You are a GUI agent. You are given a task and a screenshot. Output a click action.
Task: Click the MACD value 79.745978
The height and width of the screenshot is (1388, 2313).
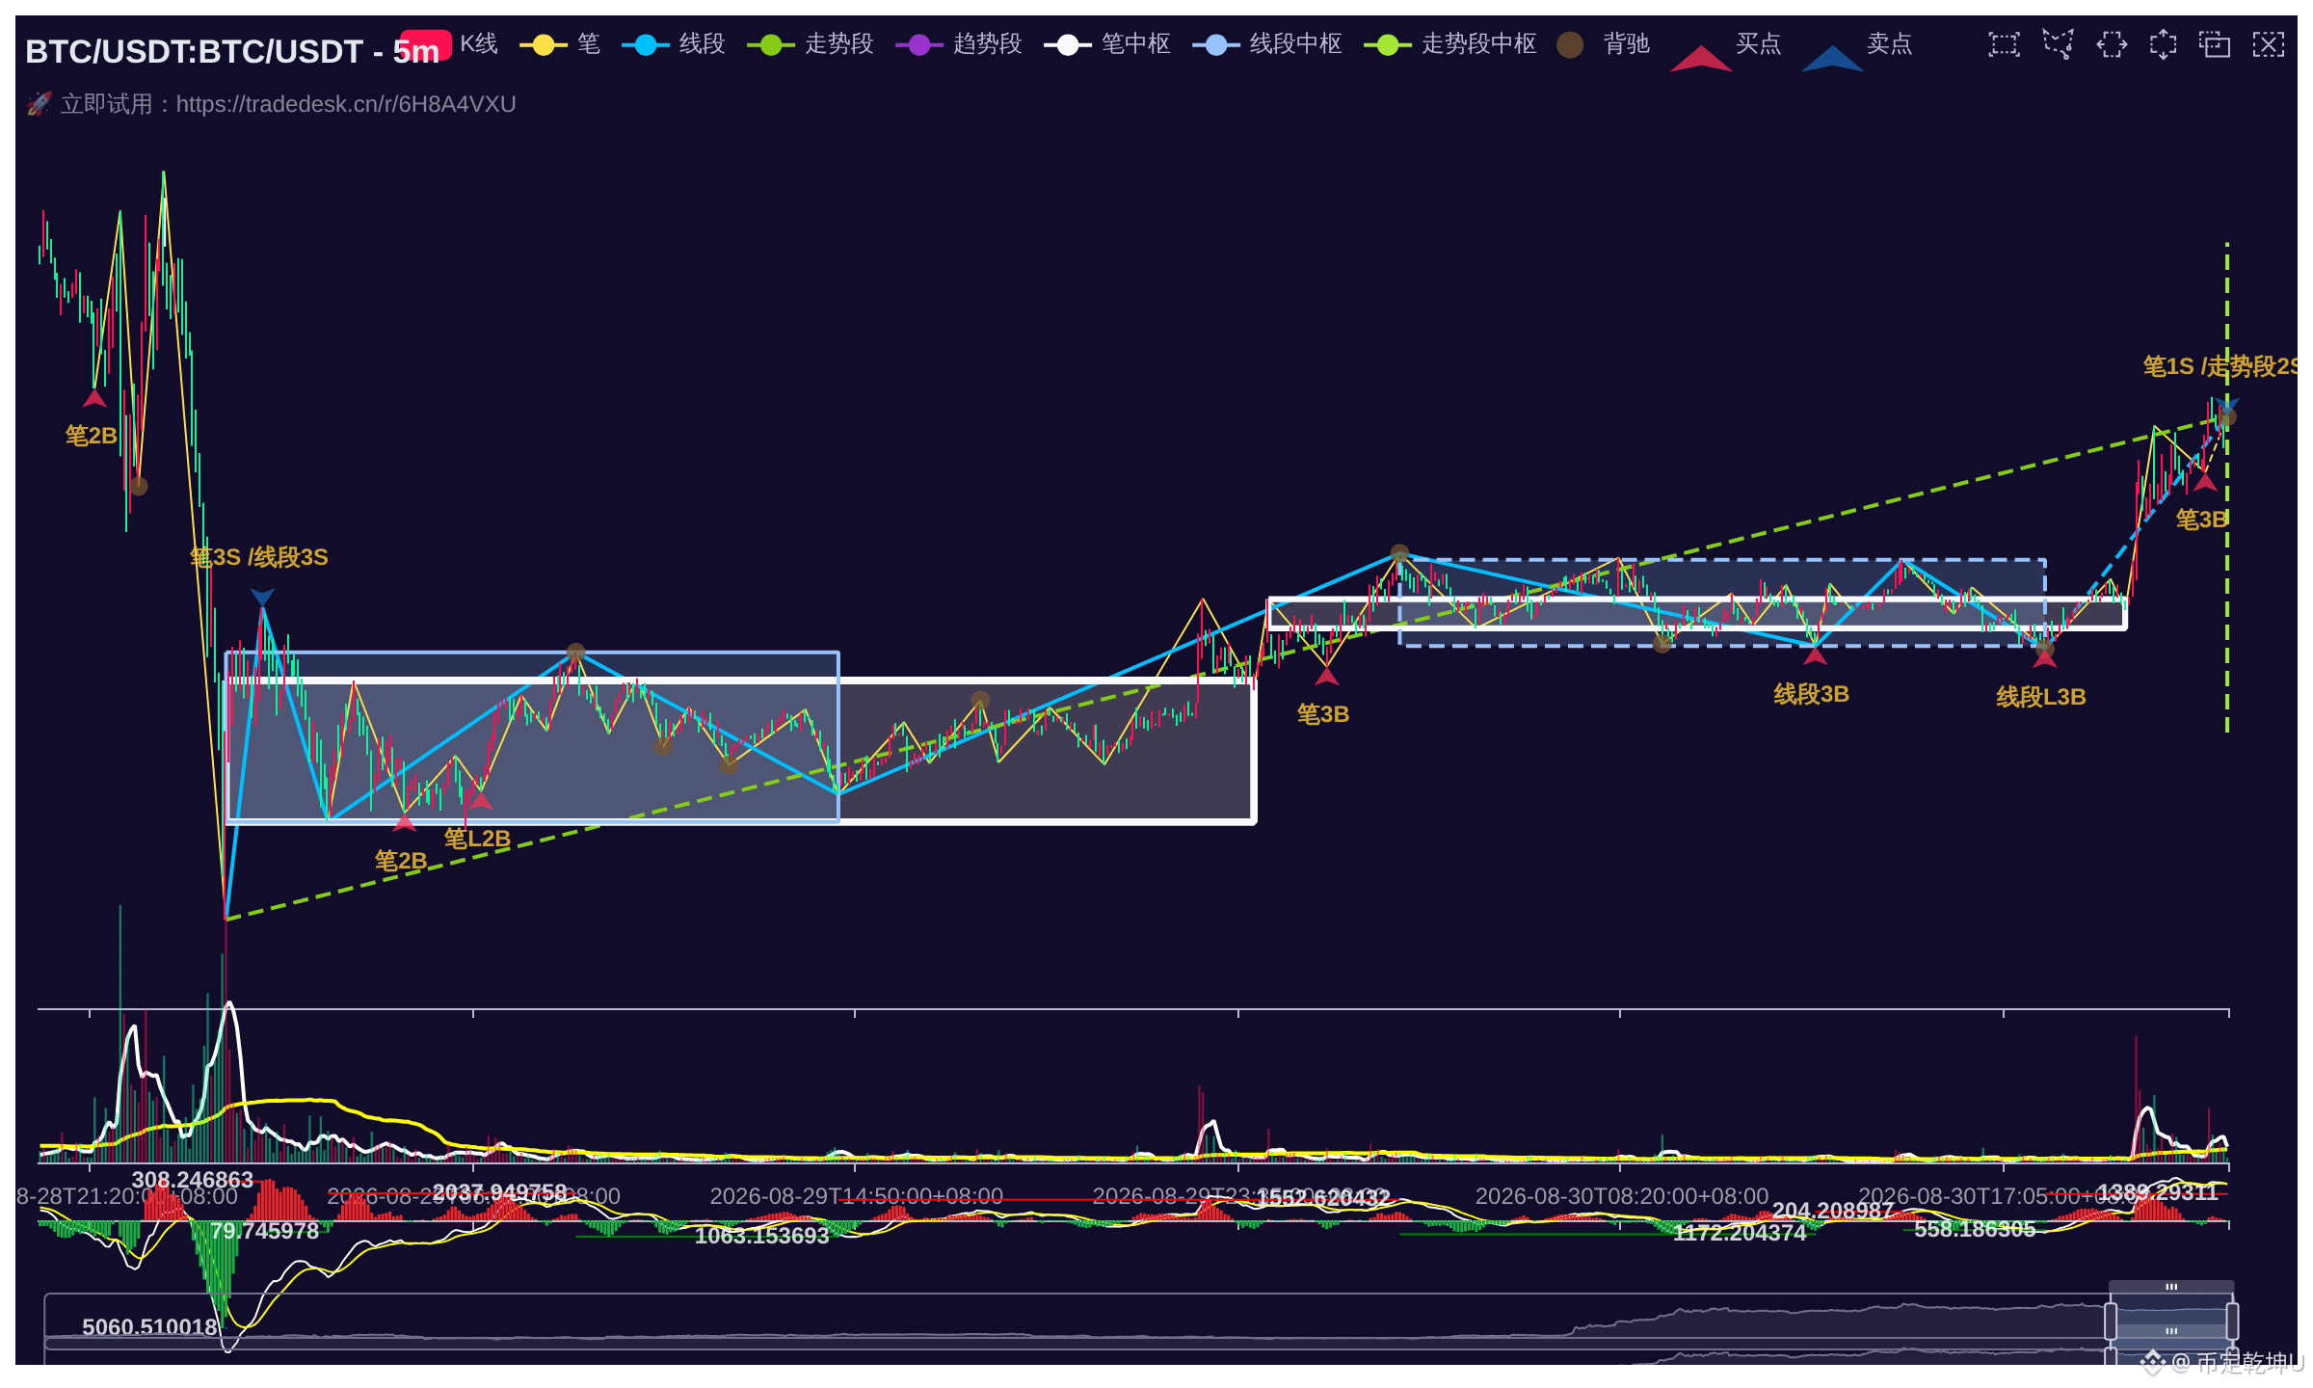[265, 1231]
